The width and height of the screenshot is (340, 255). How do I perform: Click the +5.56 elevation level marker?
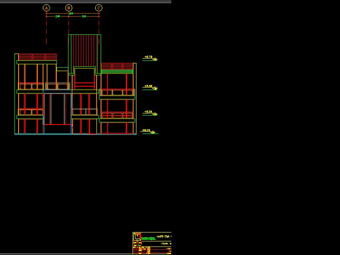pyautogui.click(x=149, y=86)
